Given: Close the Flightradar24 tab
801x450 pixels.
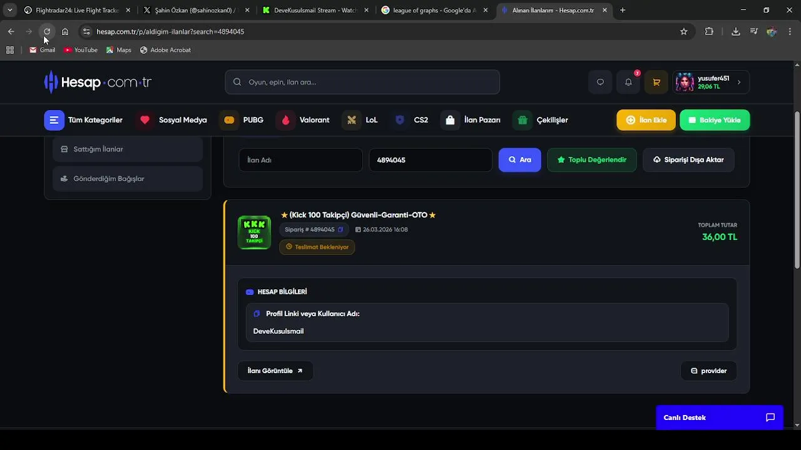Looking at the screenshot, I should click(128, 11).
